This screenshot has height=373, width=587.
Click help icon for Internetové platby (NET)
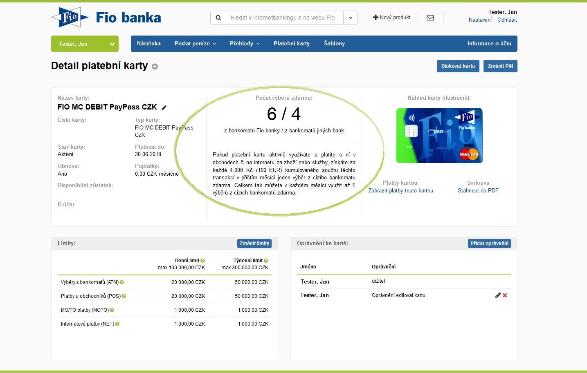(117, 324)
